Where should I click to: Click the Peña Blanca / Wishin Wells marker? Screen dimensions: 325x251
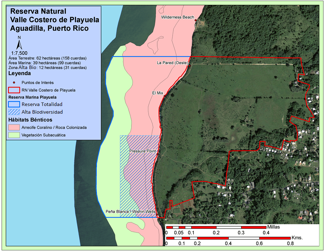coord(157,214)
